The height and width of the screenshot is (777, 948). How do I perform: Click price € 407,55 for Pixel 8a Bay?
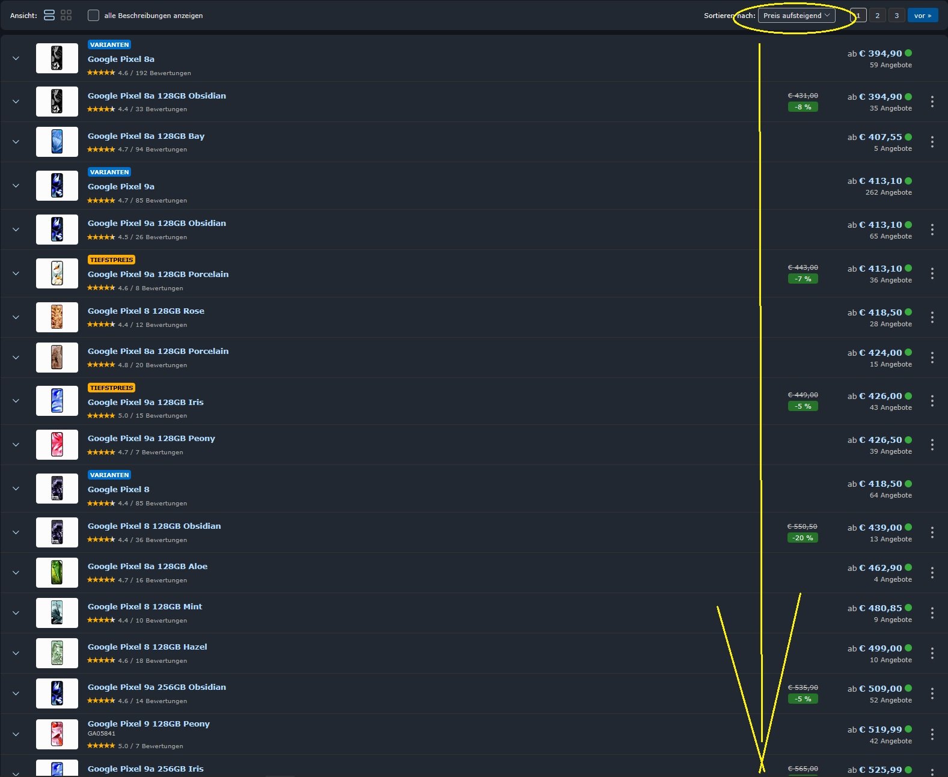point(880,137)
